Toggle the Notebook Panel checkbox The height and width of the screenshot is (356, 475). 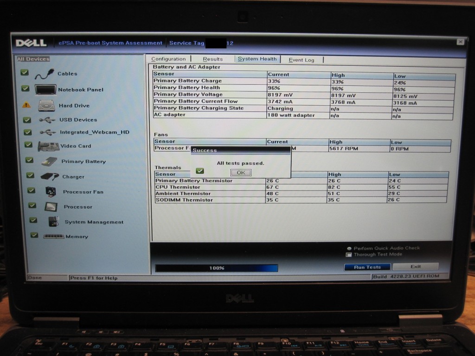[26, 89]
